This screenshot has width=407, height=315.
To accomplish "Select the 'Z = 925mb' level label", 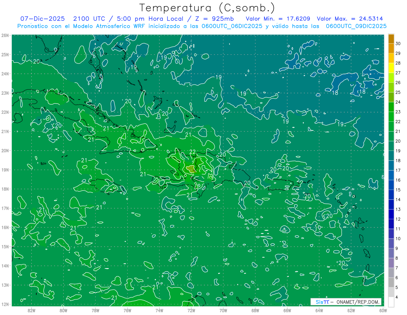I will 213,19.
